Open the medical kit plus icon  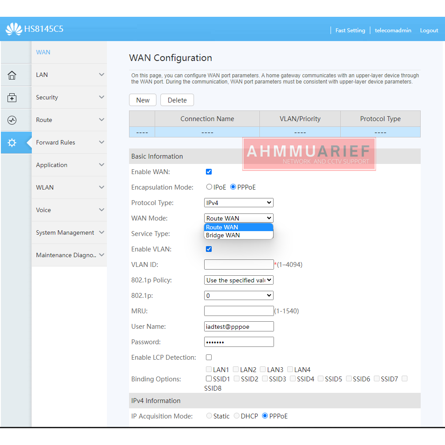[x=12, y=98]
